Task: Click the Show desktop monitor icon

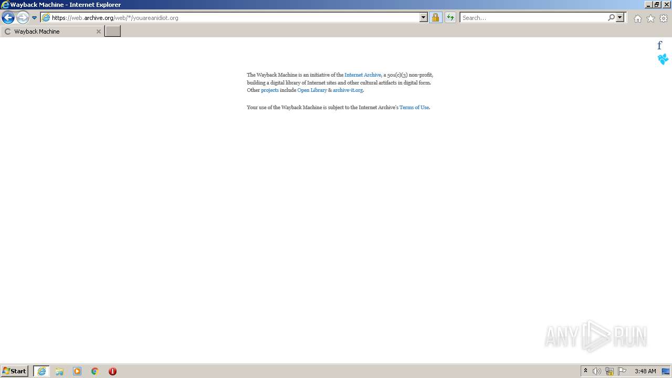Action: 666,371
